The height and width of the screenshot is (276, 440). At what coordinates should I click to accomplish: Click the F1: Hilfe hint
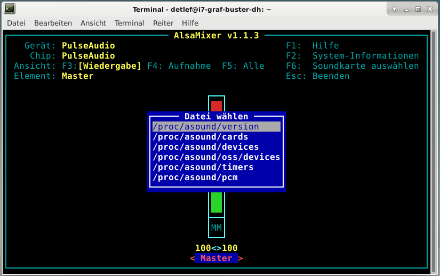pyautogui.click(x=313, y=45)
